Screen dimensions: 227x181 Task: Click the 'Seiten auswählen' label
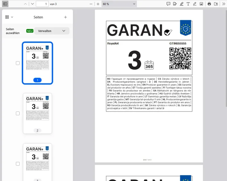pos(12,31)
